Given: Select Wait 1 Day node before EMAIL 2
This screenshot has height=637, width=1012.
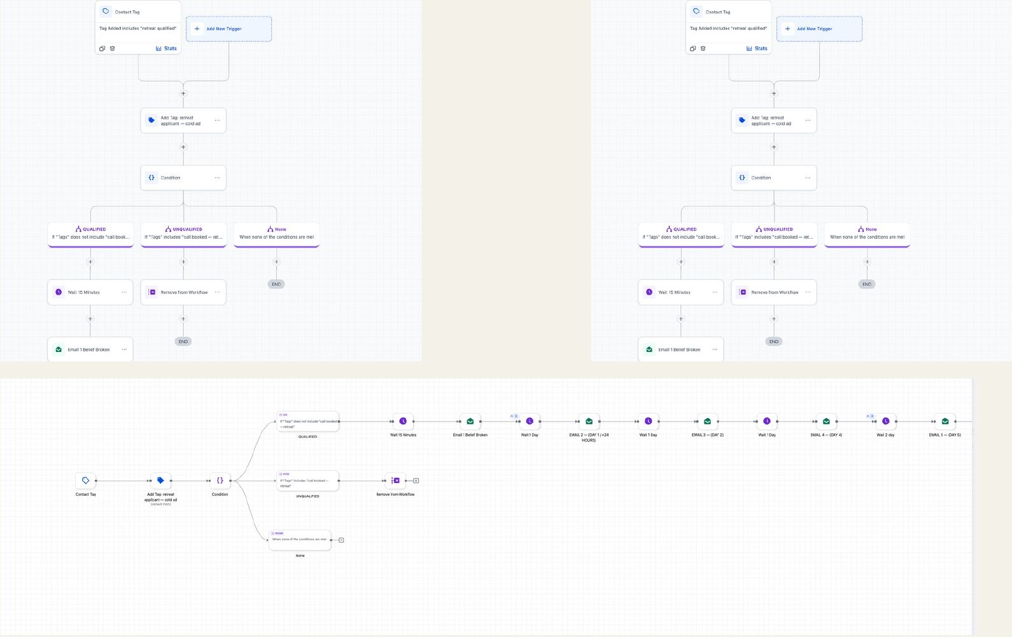Looking at the screenshot, I should pyautogui.click(x=530, y=421).
